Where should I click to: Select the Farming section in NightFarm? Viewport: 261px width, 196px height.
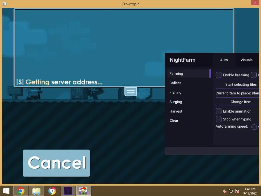(189, 73)
